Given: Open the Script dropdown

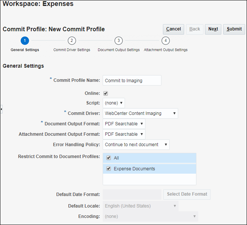Looking at the screenshot, I should point(114,103).
